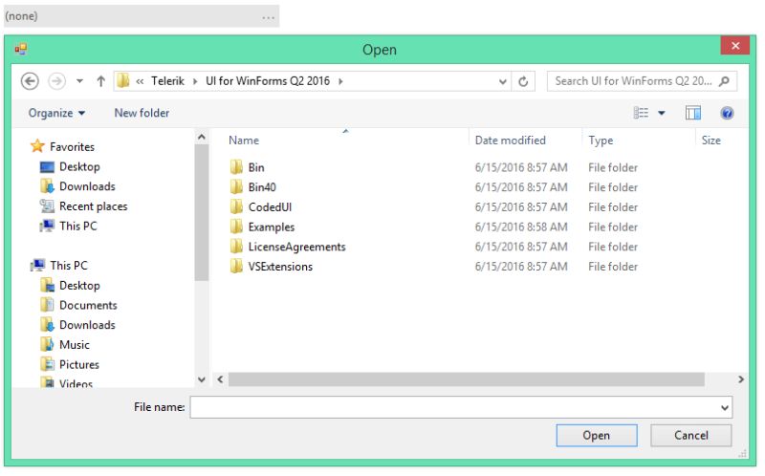Open Documents under This PC
765x476 pixels.
coord(88,305)
